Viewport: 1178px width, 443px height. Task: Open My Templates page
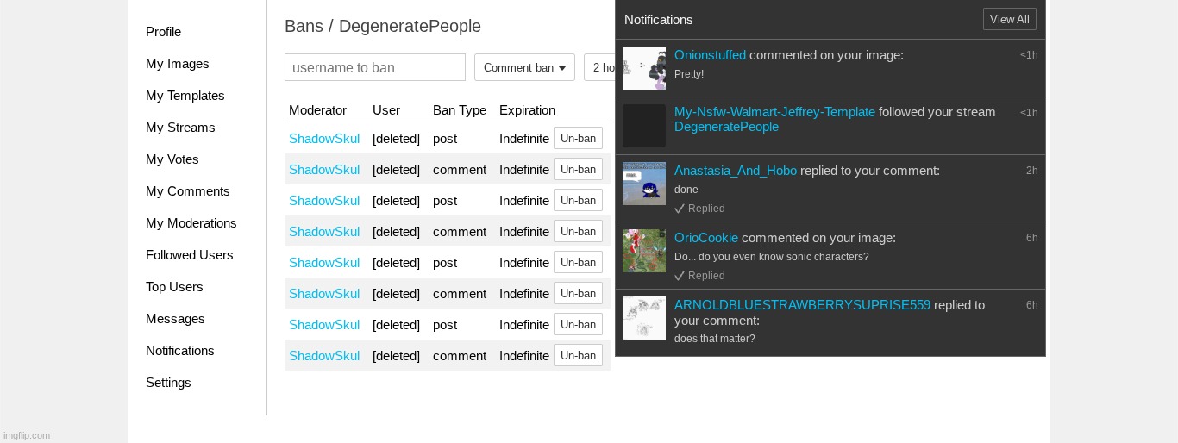[185, 96]
